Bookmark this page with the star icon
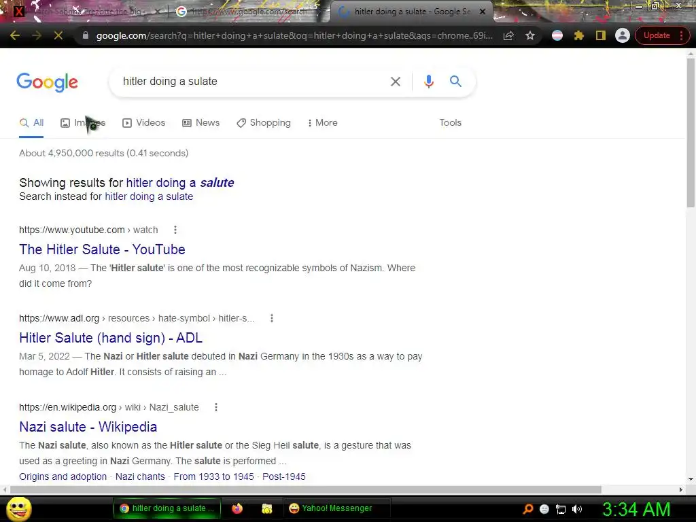The image size is (696, 522). coord(530,35)
